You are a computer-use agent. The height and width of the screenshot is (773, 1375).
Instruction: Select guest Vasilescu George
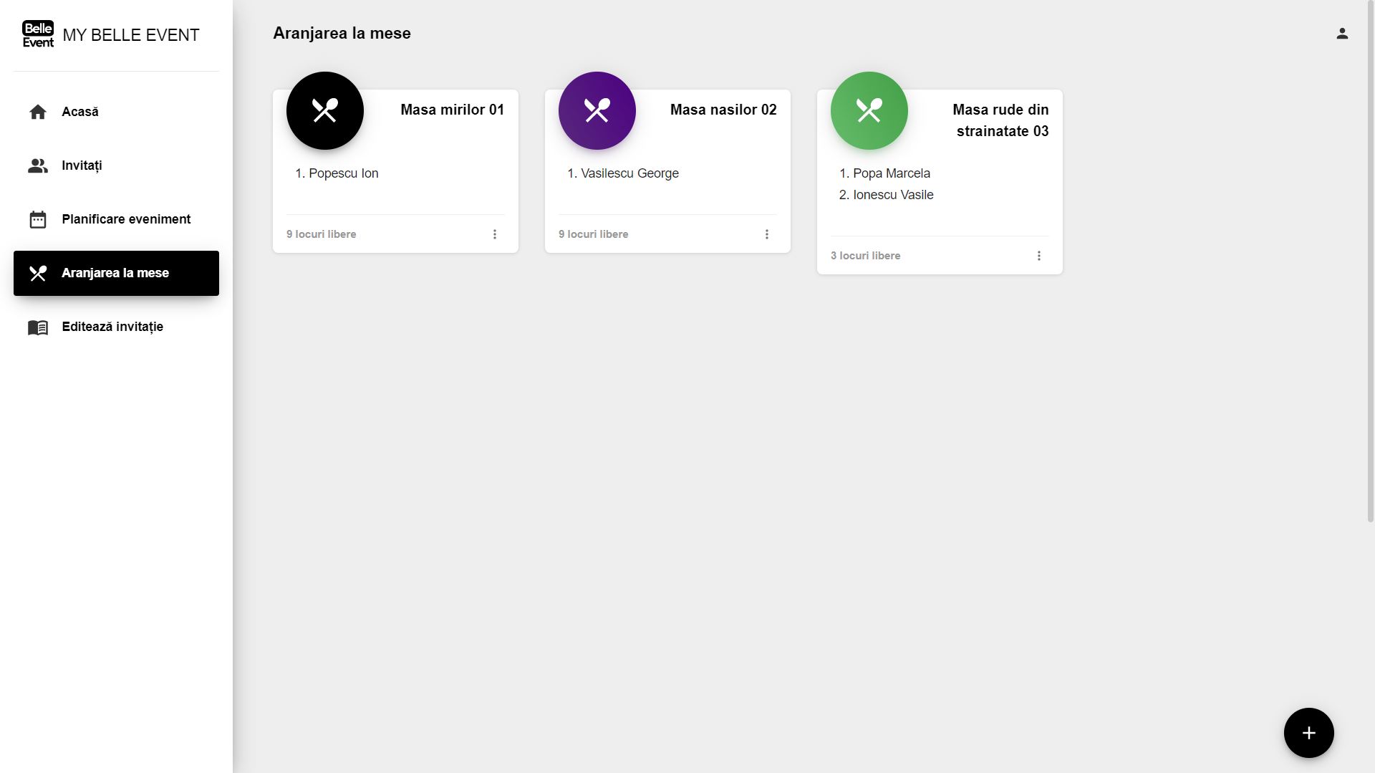click(629, 173)
